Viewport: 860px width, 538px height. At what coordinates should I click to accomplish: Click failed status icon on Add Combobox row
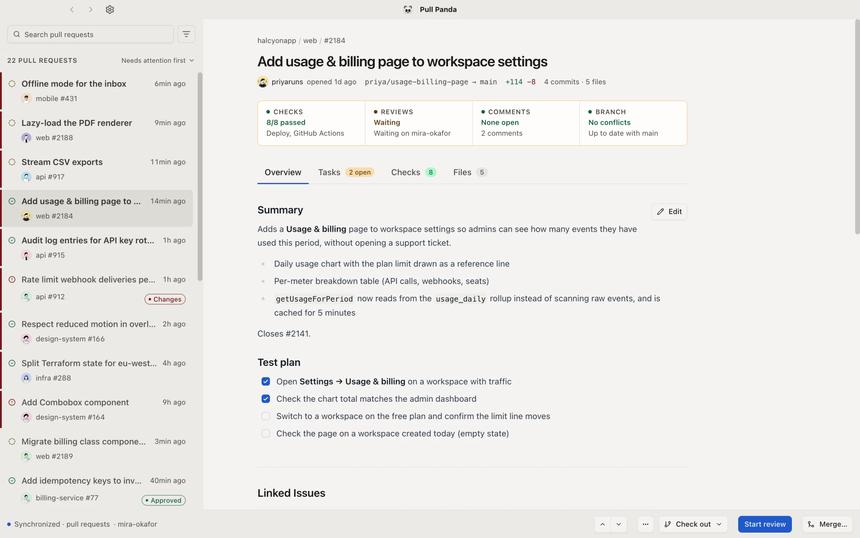[x=12, y=402]
